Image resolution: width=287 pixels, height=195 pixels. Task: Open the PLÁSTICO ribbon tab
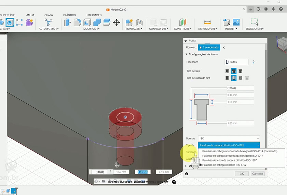pos(69,15)
